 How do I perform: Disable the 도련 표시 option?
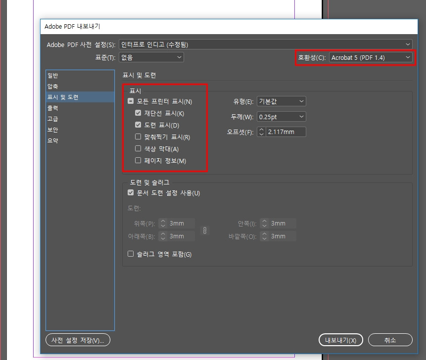tap(138, 125)
